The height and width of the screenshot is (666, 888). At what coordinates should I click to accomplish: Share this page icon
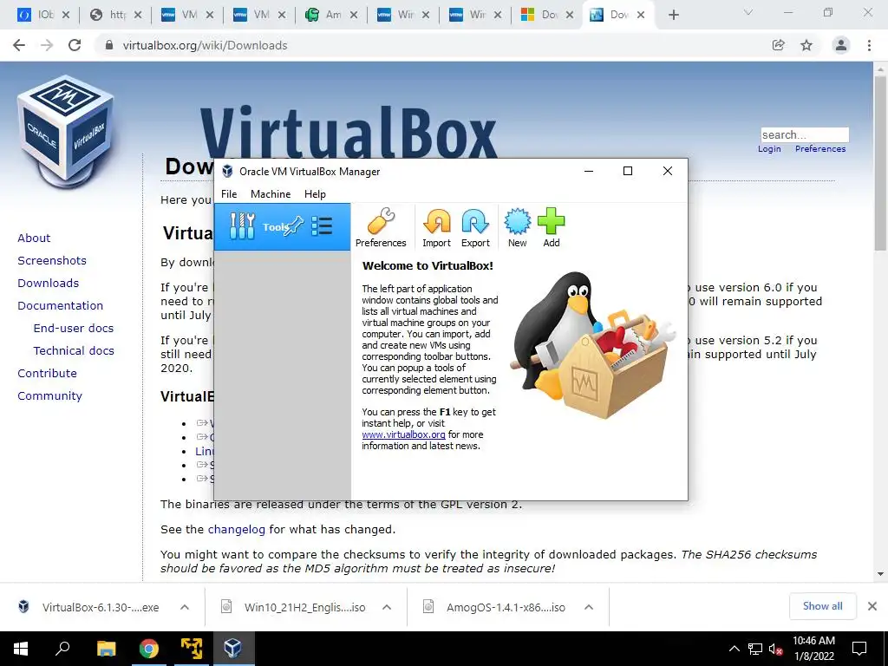[x=778, y=45]
